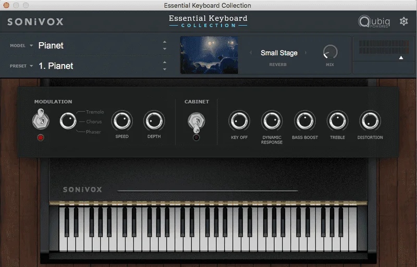Click the Essential Keyboard Collection title logo
417x267 pixels.
click(208, 21)
